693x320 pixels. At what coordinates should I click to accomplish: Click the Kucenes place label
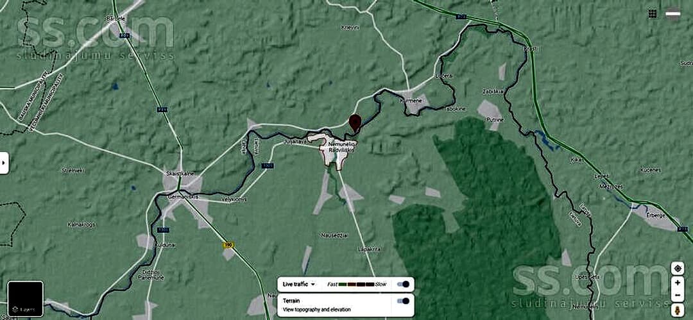[651, 170]
